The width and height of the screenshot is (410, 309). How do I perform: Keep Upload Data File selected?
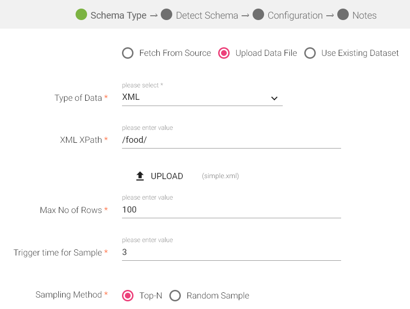[224, 53]
